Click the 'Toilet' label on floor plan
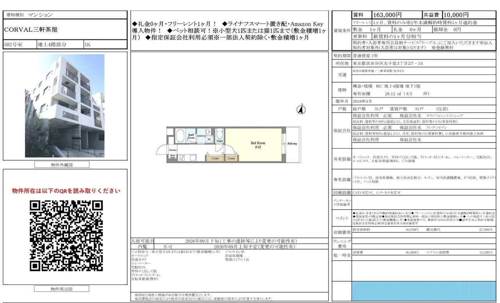Image resolution: width=500 pixels, height=303 pixels. pyautogui.click(x=219, y=141)
